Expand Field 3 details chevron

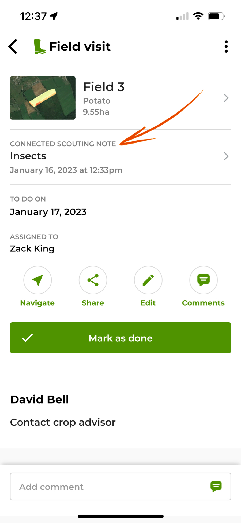pos(226,98)
